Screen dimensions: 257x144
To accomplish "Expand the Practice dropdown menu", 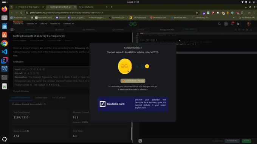I will pos(55,24).
